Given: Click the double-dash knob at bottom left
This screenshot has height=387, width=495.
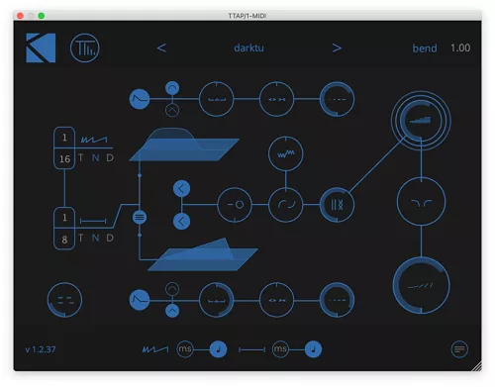Looking at the screenshot, I should tap(64, 300).
